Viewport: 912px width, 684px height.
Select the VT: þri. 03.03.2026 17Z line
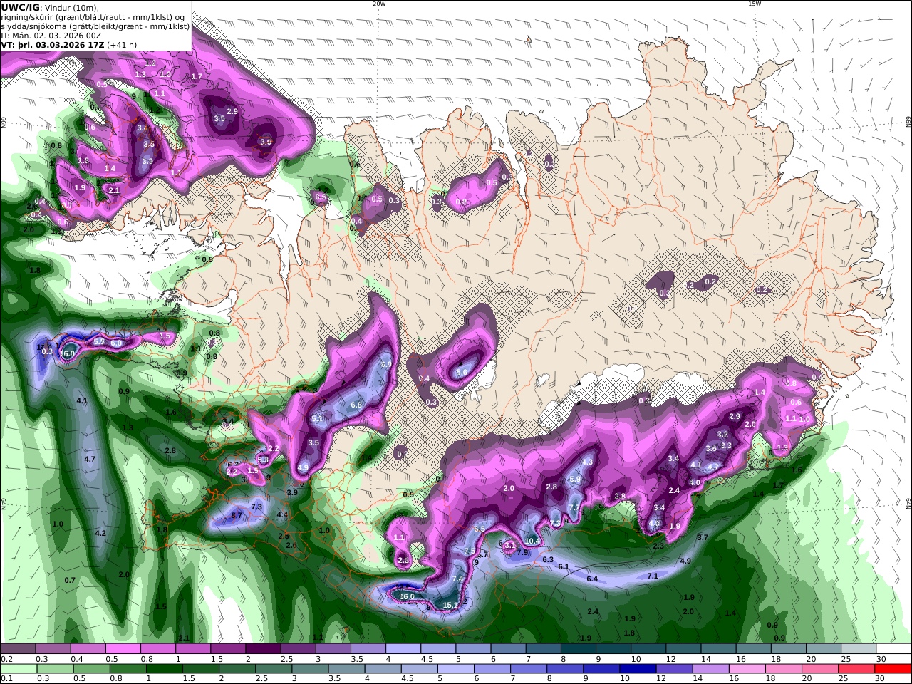[68, 44]
